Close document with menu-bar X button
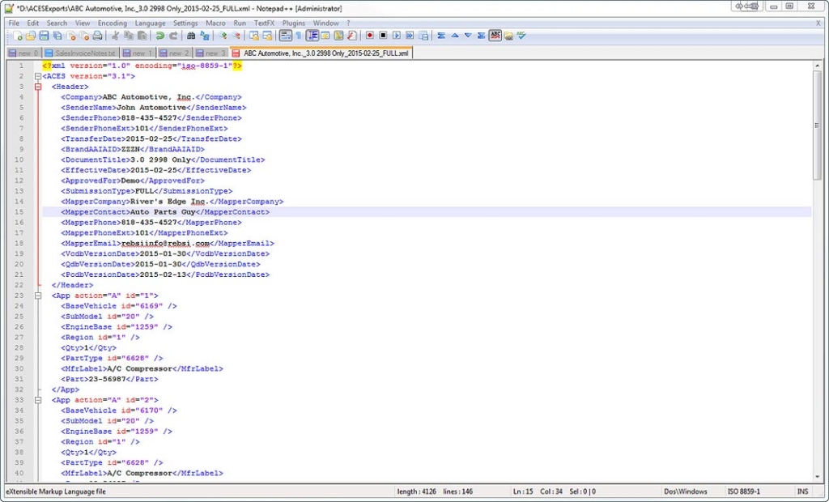Image resolution: width=829 pixels, height=502 pixels. [x=818, y=23]
